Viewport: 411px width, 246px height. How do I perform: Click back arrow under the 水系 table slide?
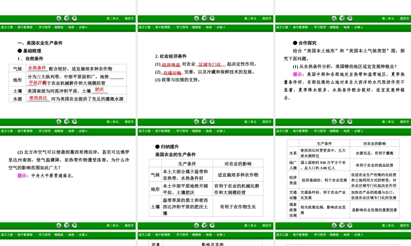(334, 225)
